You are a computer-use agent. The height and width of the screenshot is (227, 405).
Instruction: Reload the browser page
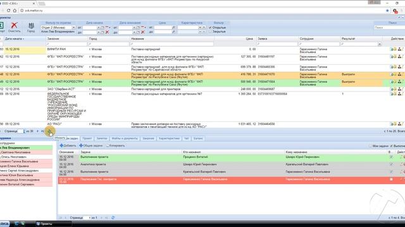(x=8, y=11)
